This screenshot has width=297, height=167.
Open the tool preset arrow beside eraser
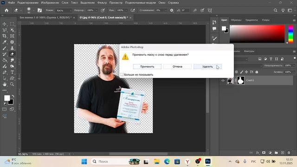21,10
